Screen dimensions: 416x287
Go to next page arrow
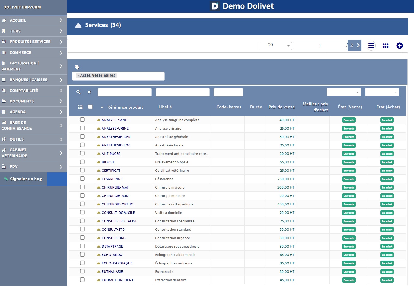tap(358, 46)
